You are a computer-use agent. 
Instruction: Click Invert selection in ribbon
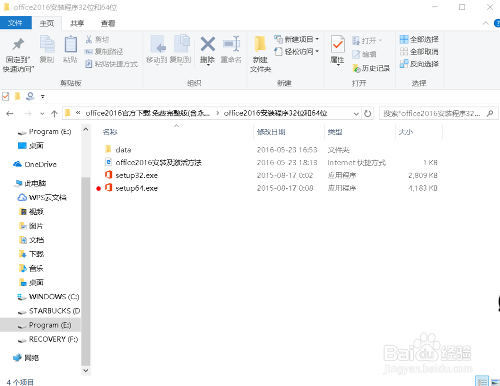419,64
